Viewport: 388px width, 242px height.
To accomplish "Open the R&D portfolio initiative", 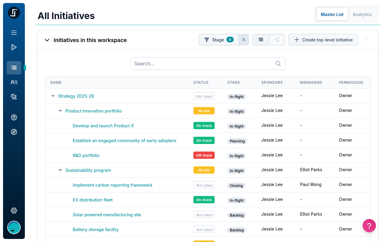I will (86, 155).
